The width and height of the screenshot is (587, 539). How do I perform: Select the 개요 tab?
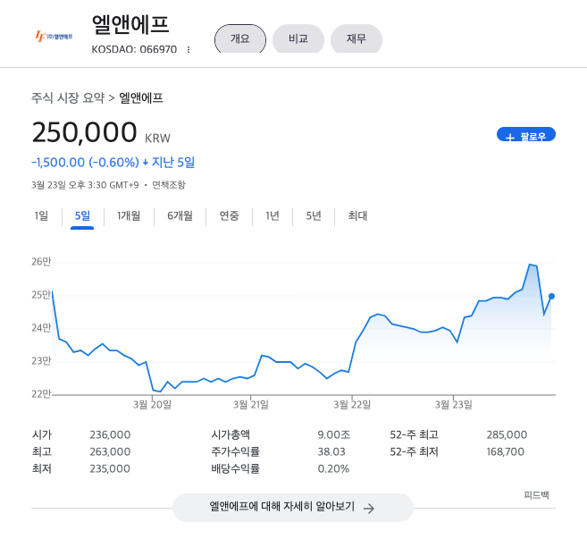tap(240, 38)
